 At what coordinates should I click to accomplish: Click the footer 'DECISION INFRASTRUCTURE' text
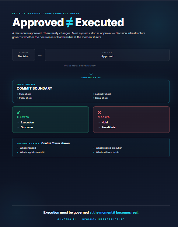103,219
